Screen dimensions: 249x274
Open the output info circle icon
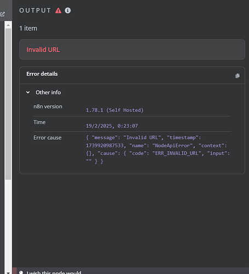(x=68, y=10)
